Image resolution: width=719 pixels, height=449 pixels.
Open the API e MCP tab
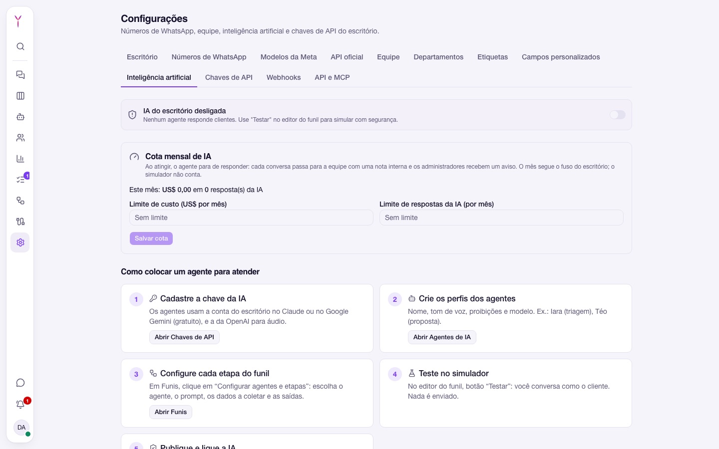pyautogui.click(x=332, y=77)
